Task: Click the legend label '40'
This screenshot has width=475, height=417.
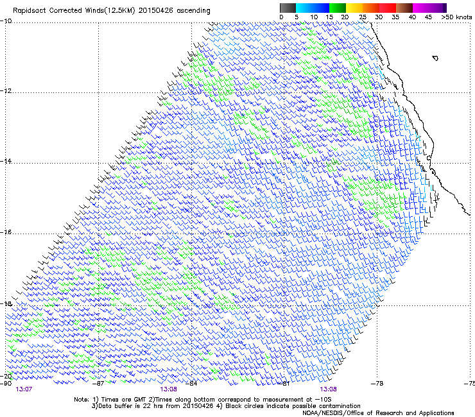Action: (412, 17)
